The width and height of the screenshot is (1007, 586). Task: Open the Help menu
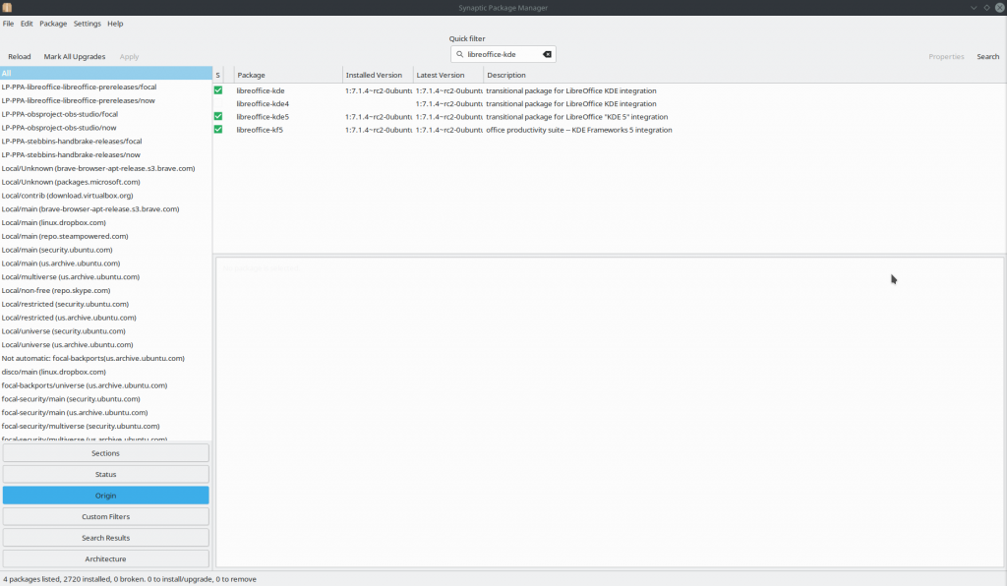coord(116,24)
